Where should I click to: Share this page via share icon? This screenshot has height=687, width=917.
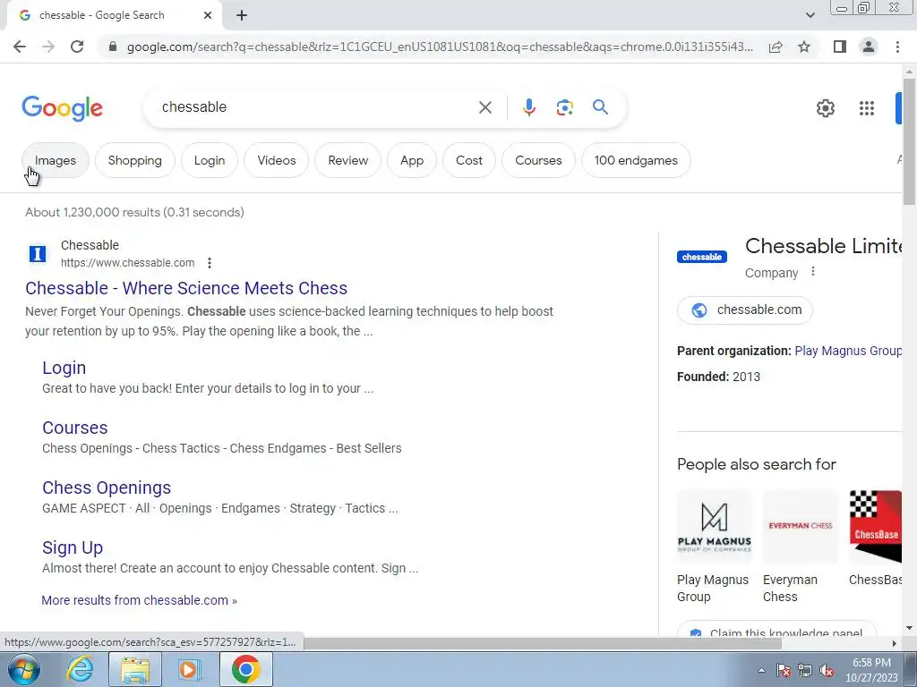pos(776,47)
